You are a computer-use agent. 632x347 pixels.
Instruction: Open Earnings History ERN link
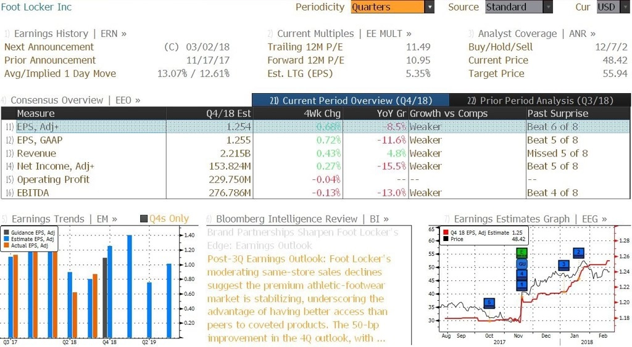[70, 33]
